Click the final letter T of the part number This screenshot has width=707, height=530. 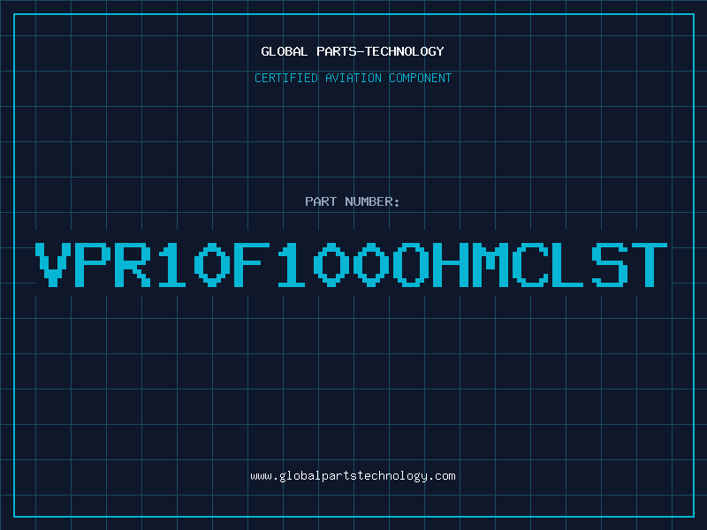pyautogui.click(x=649, y=264)
